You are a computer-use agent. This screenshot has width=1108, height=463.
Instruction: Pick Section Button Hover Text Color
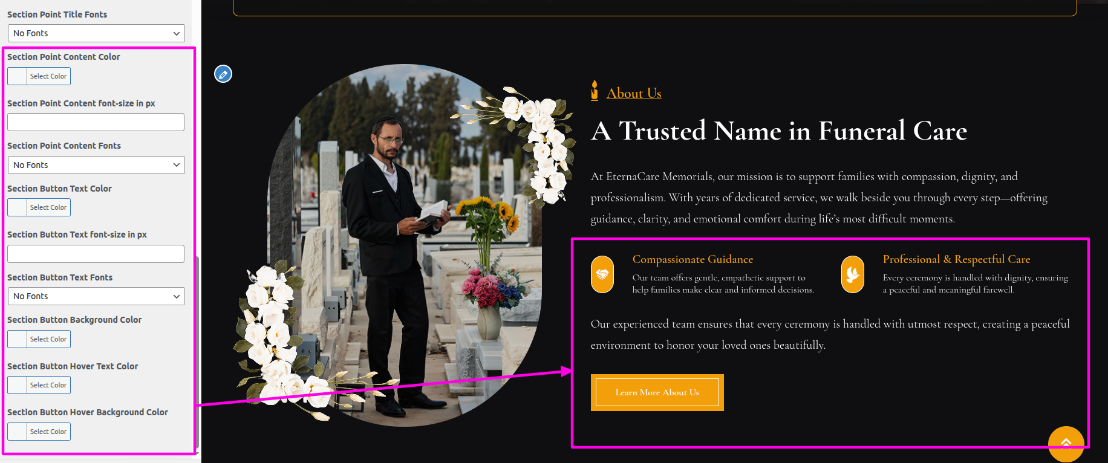coord(39,385)
